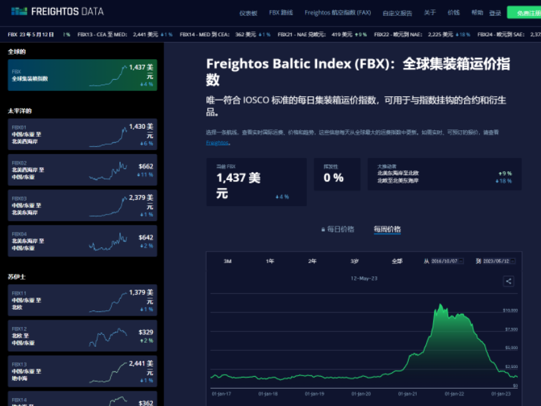Select the partially visible FBX14 card
The image size is (541, 406).
tap(82, 399)
